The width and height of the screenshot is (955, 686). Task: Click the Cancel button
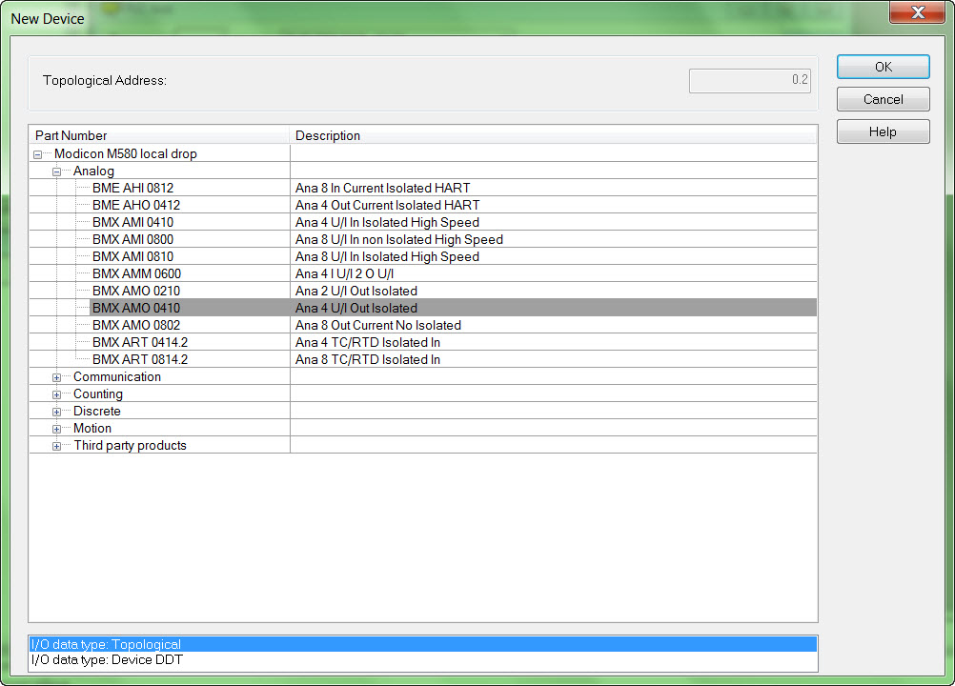point(884,99)
